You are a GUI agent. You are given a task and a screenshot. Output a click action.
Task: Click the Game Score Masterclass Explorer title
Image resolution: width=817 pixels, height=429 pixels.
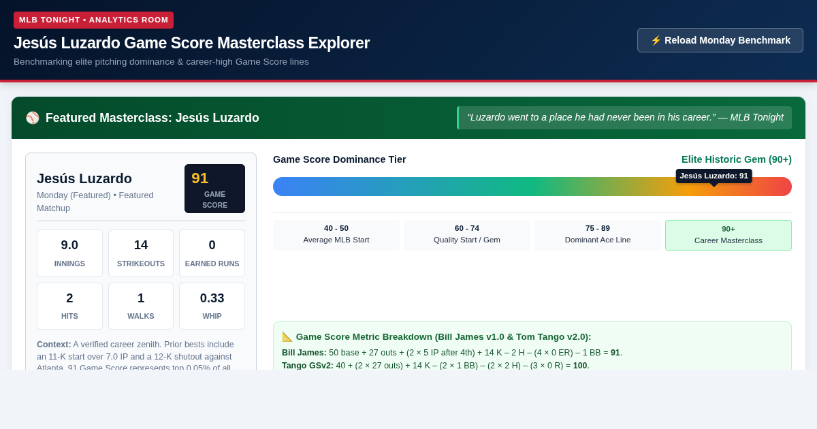(x=191, y=43)
